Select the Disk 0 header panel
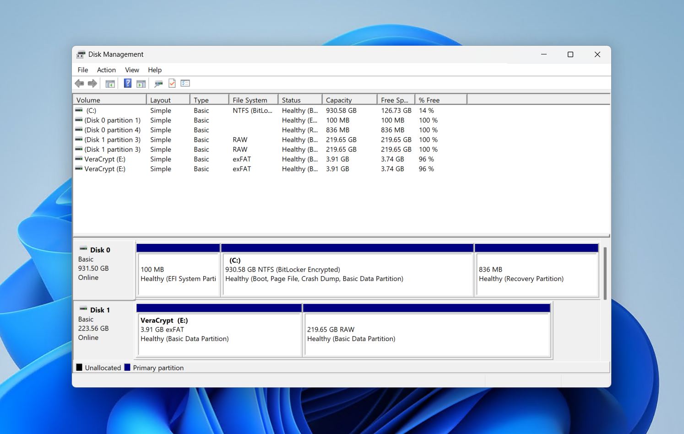The height and width of the screenshot is (434, 684). click(104, 270)
